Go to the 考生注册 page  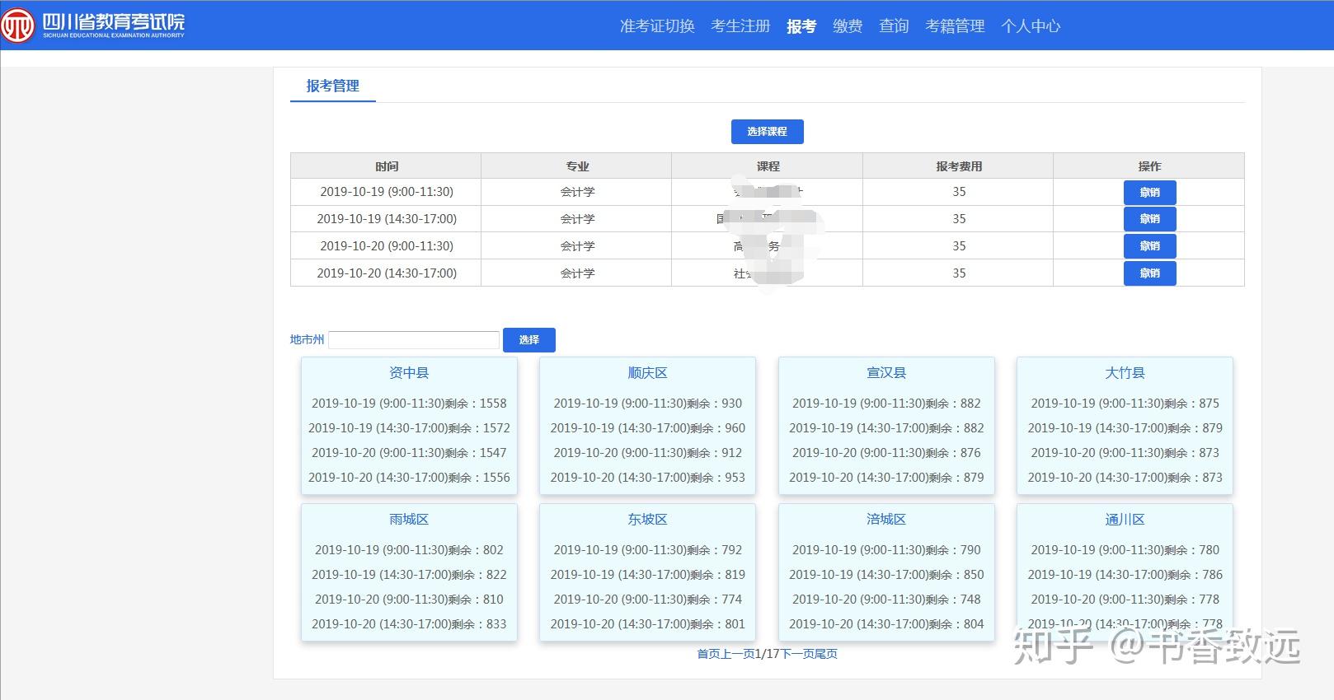coord(740,26)
